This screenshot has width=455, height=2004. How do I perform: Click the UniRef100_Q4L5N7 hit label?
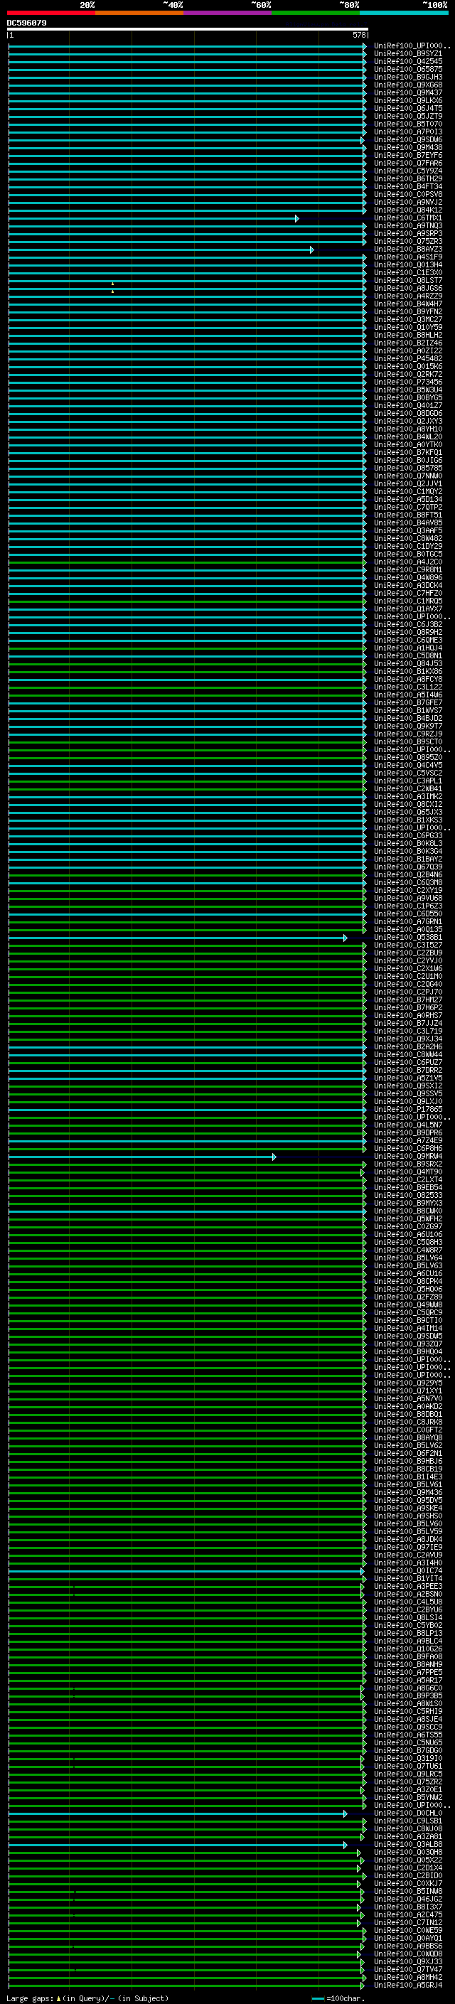click(407, 1124)
